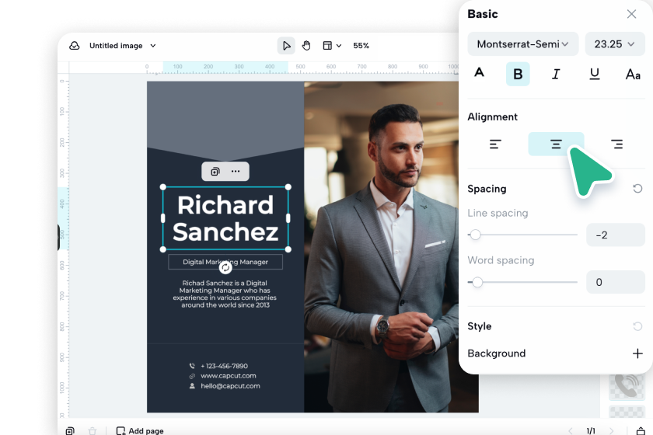
Task: Select the bio paragraph about Richad Sanchez
Action: tap(225, 294)
